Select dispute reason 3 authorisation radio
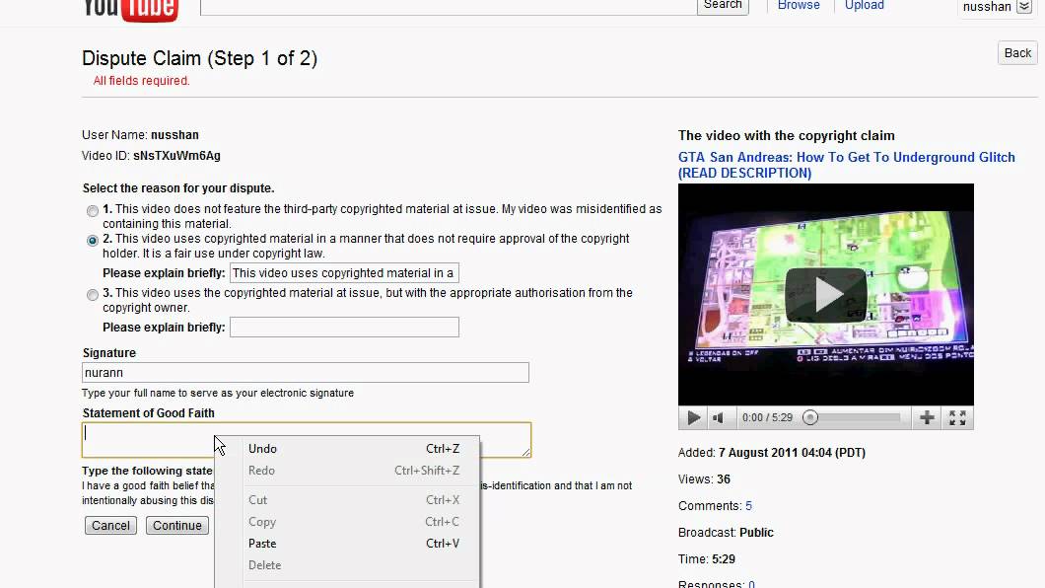 tap(93, 295)
